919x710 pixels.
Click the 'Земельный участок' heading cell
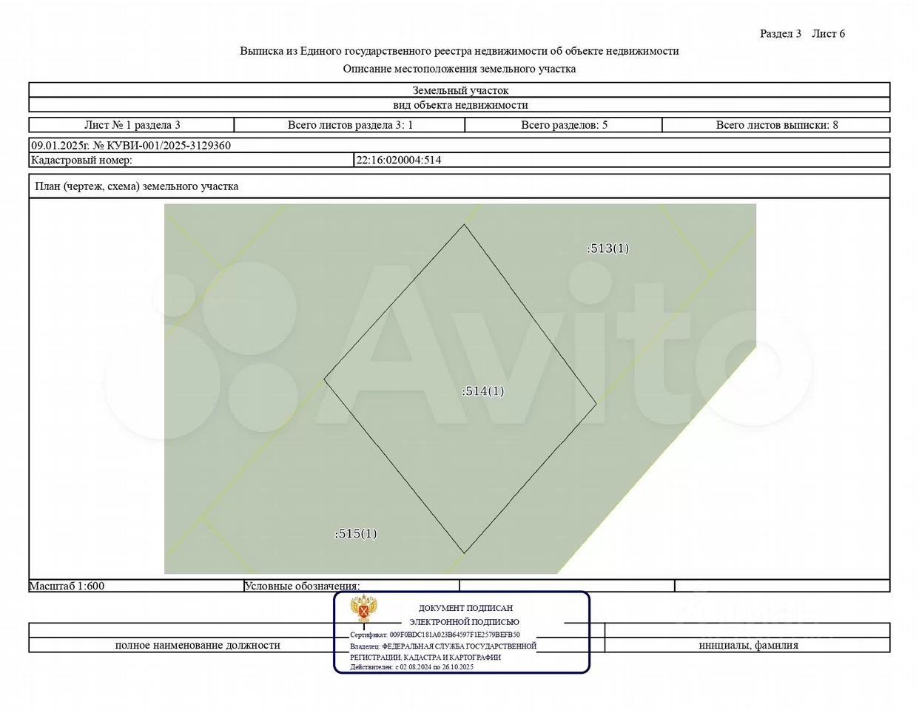(459, 90)
